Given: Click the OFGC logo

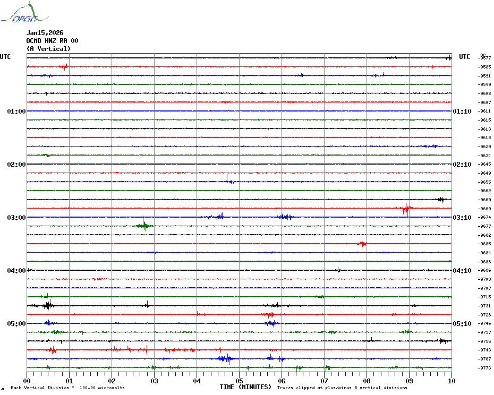Looking at the screenshot, I should click(x=20, y=14).
